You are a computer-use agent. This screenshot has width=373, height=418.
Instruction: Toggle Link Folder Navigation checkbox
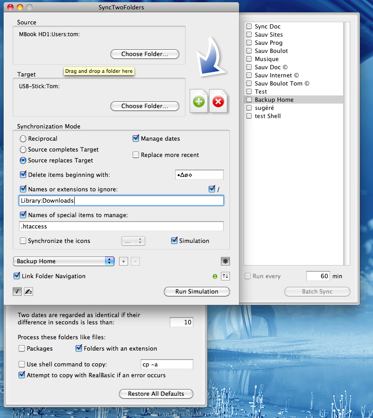pos(17,276)
